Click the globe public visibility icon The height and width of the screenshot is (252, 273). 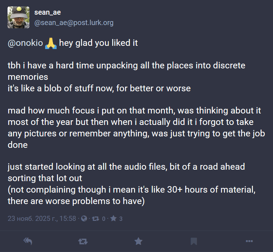click(84, 218)
